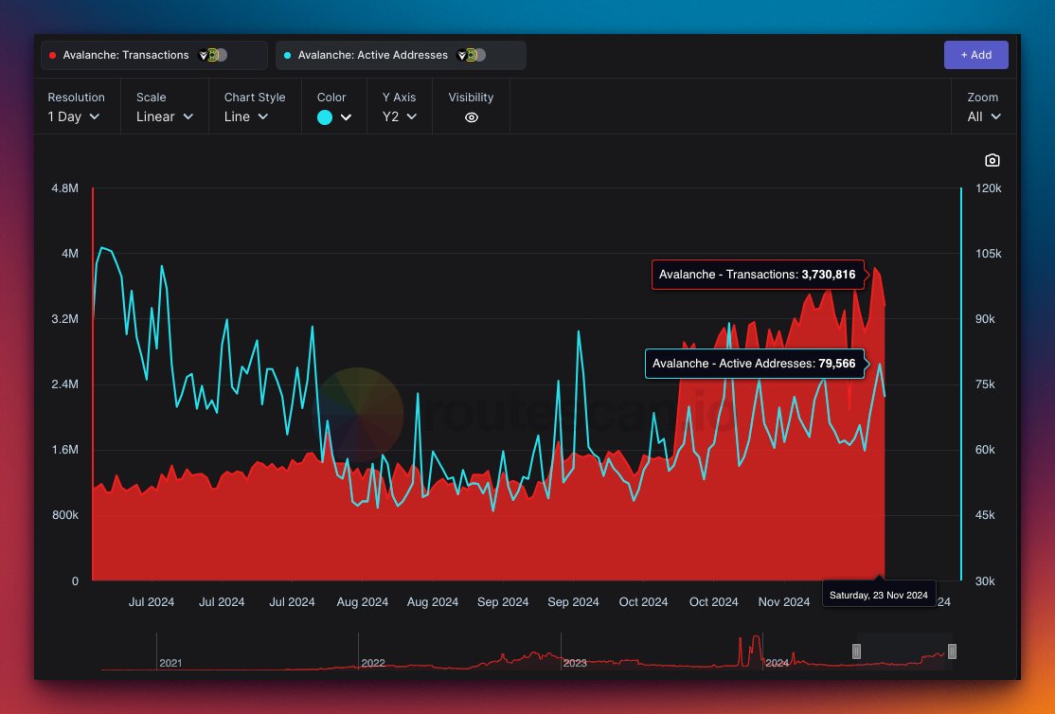1055x714 pixels.
Task: Select the Avalanche: Transactions series chip
Action: (154, 55)
